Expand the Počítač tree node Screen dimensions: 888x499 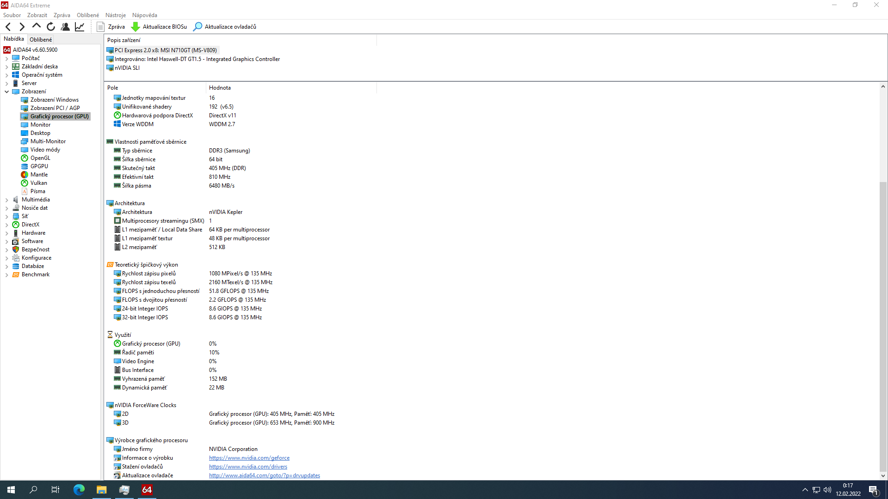click(7, 59)
